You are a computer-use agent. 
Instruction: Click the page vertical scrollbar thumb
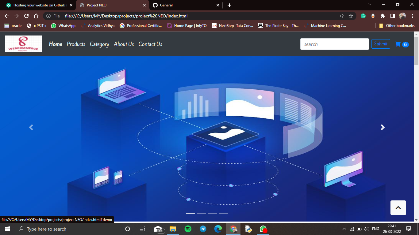point(416,50)
